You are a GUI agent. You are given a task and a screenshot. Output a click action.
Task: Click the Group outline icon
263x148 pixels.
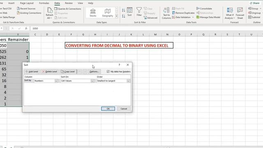[250, 8]
